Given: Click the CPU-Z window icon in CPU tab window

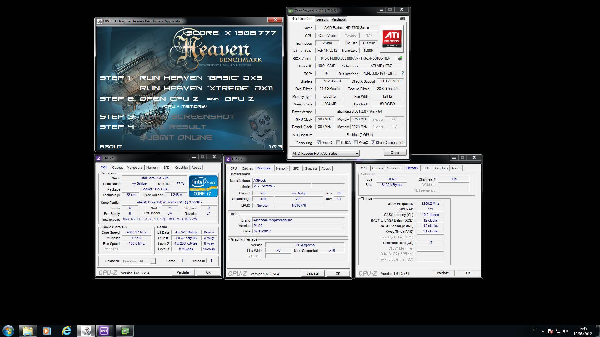Looking at the screenshot, I should pyautogui.click(x=98, y=158).
